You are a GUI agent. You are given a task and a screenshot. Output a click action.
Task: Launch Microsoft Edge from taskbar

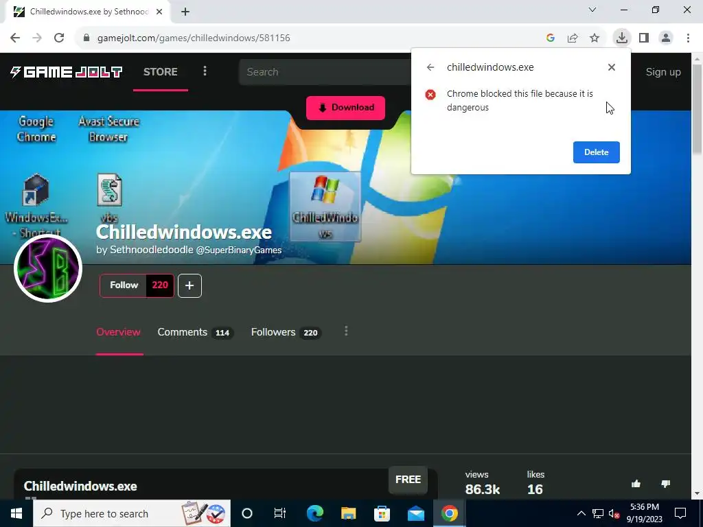click(x=314, y=513)
